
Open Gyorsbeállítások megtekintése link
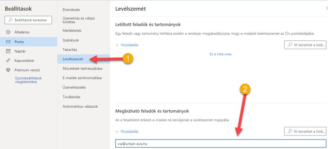click(x=28, y=80)
